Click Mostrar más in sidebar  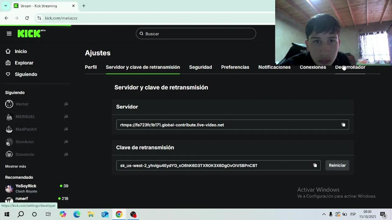16,167
